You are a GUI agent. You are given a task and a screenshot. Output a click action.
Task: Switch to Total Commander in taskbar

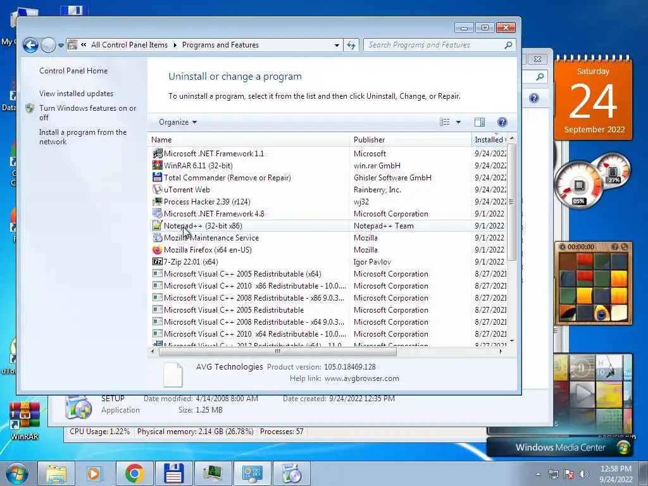173,473
